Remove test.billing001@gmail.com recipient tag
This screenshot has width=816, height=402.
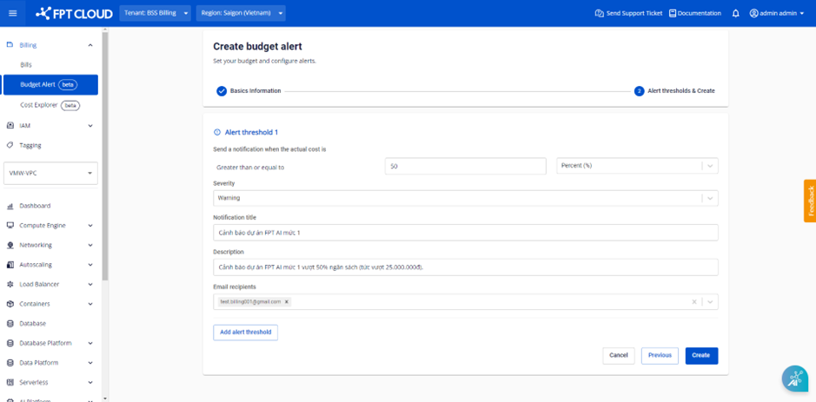(x=287, y=302)
